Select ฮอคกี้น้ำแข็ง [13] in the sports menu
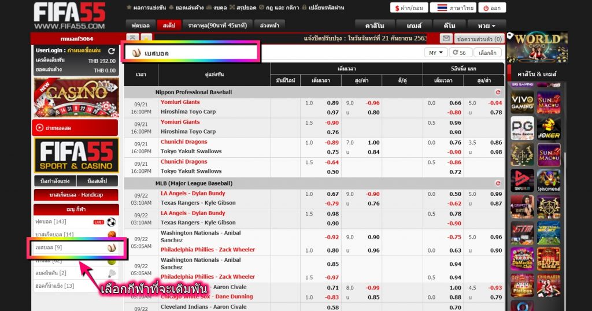The height and width of the screenshot is (311, 592). click(x=76, y=286)
